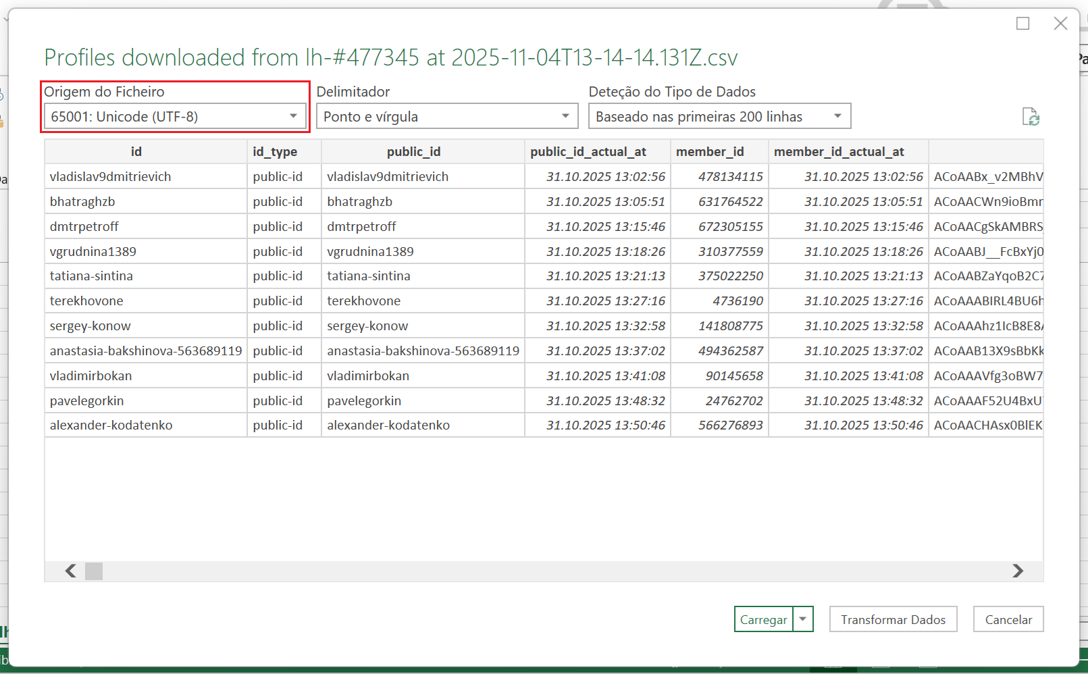Click the public_id column header
The image size is (1088, 674).
tap(413, 152)
